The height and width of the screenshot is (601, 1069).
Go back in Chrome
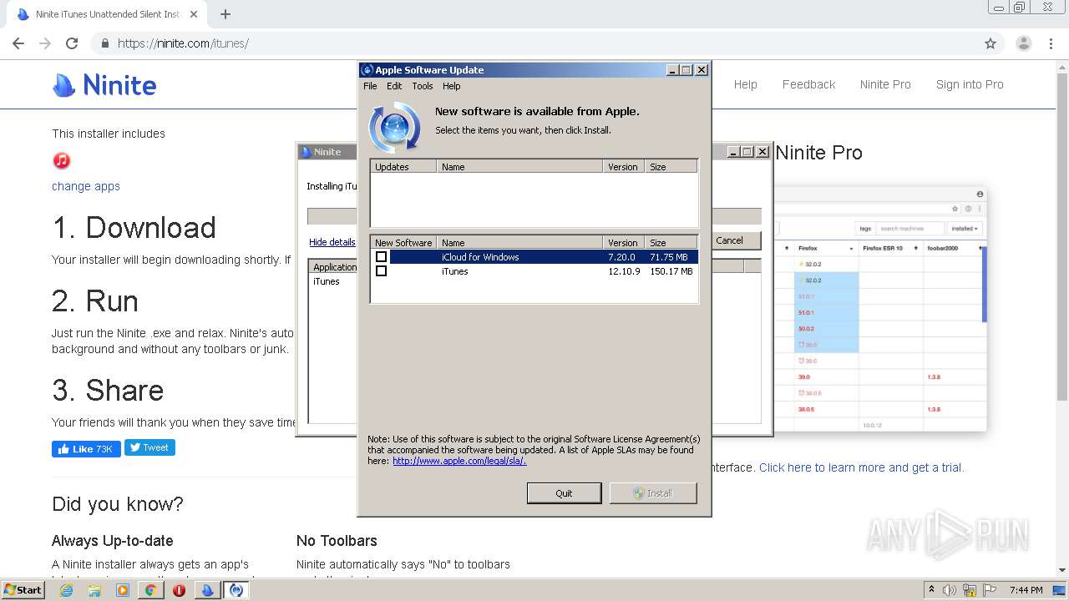tap(18, 43)
